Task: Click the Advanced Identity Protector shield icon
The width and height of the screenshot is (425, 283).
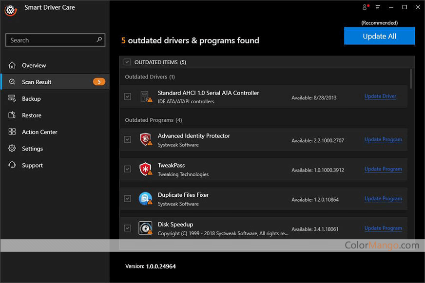Action: [146, 139]
